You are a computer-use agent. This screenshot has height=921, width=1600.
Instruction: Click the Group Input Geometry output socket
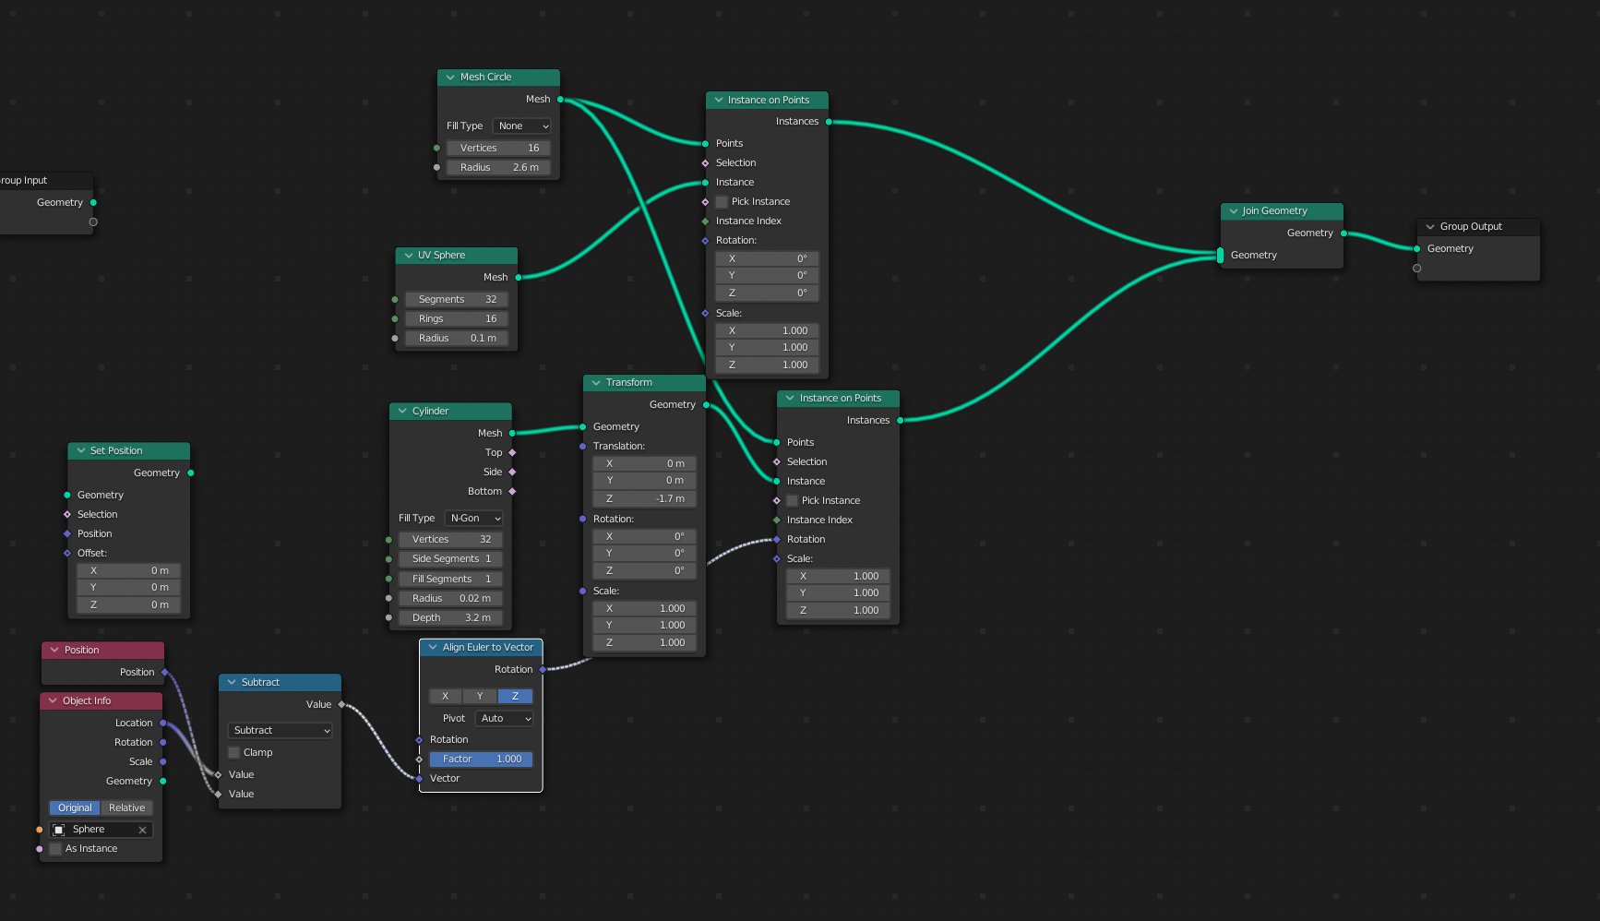click(93, 203)
